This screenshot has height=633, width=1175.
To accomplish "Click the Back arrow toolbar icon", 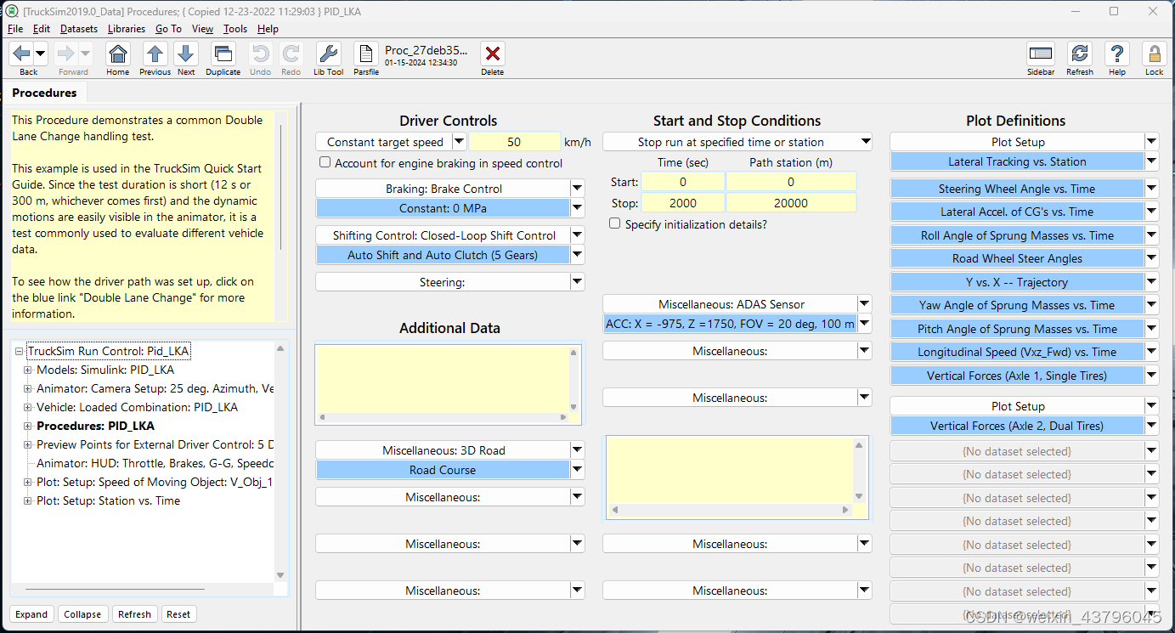I will click(x=21, y=54).
